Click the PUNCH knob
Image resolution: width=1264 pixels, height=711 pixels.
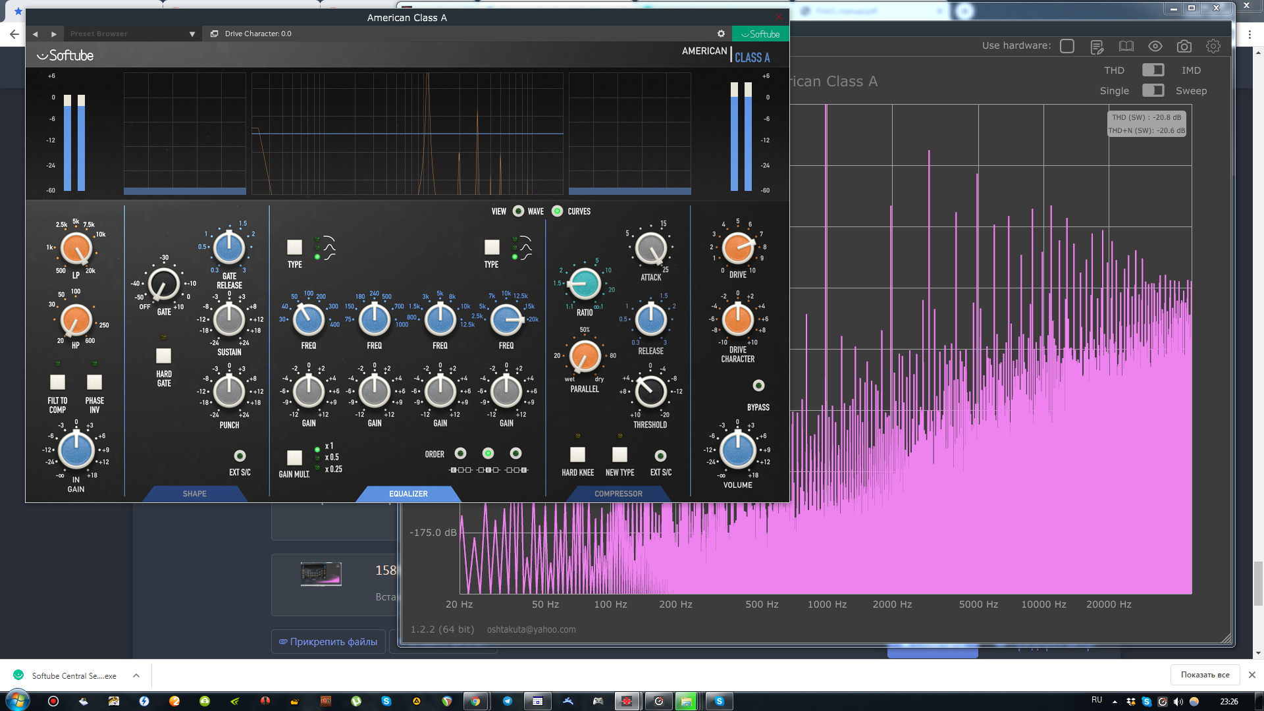229,390
